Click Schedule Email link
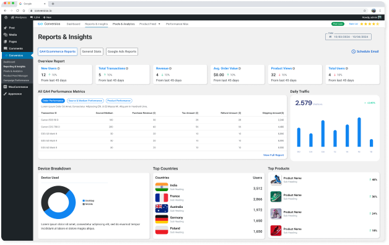The image size is (389, 245). [x=365, y=51]
